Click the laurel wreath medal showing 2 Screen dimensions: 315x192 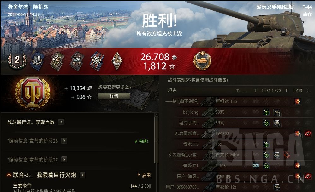pos(17,60)
